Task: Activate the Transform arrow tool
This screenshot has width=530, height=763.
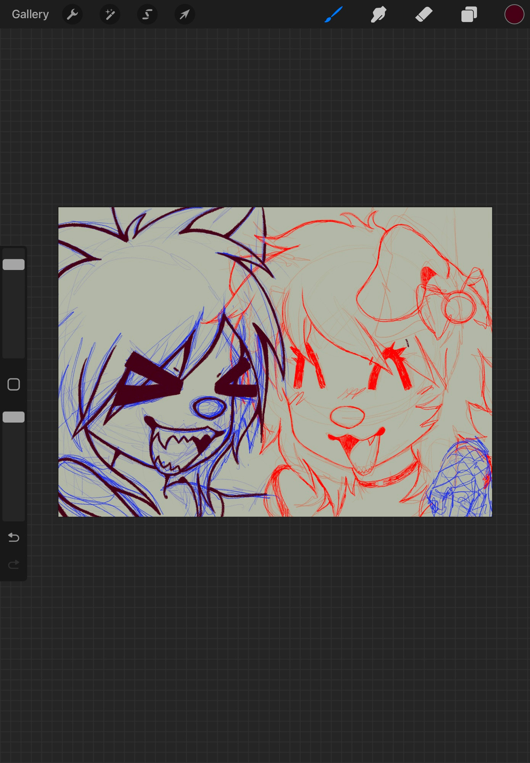Action: tap(185, 14)
